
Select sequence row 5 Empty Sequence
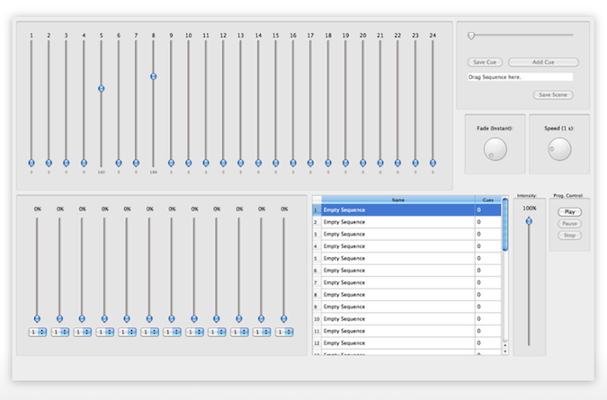(x=406, y=258)
